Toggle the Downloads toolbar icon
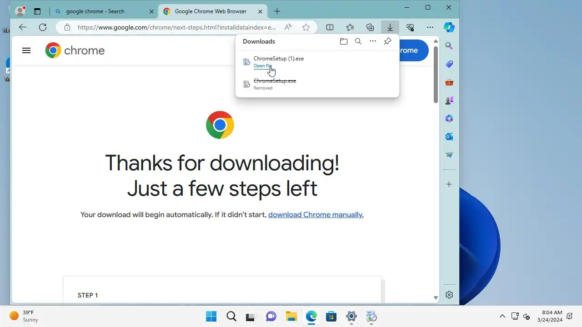Image resolution: width=582 pixels, height=327 pixels. (x=390, y=27)
